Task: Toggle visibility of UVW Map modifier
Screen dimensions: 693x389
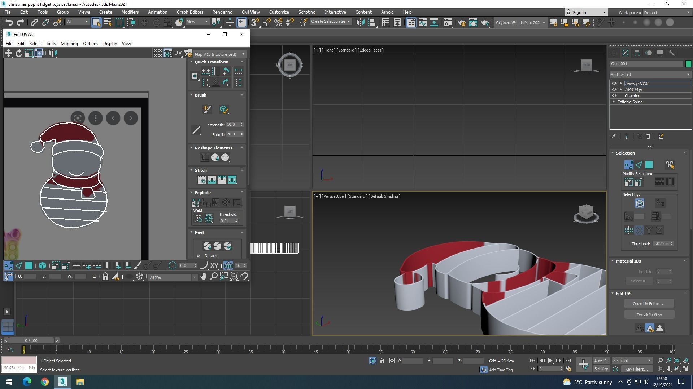Action: tap(614, 90)
